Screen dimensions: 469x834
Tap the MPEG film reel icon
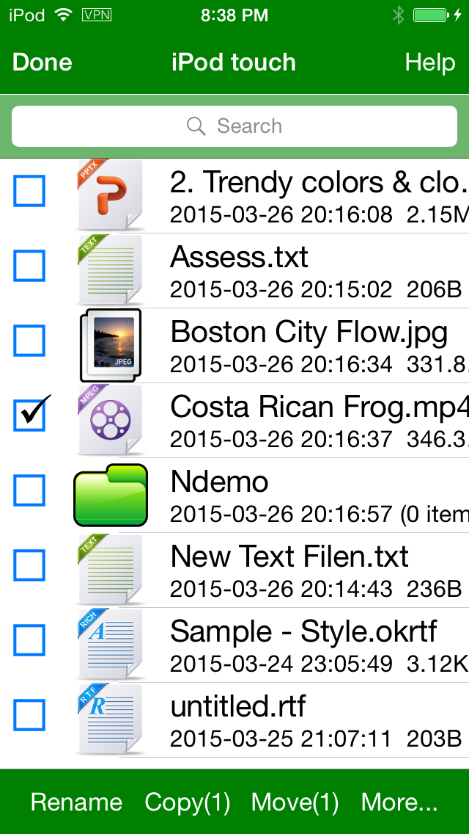(x=110, y=420)
